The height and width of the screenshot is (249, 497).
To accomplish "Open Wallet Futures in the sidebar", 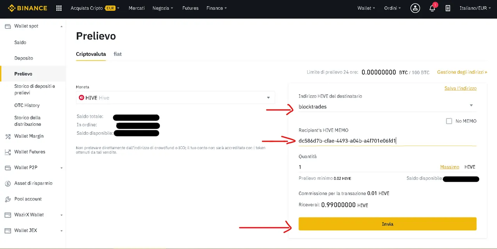I will point(30,152).
